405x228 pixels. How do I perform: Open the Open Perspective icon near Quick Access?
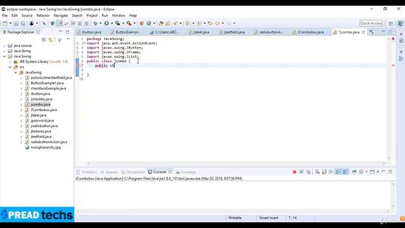tap(391, 23)
